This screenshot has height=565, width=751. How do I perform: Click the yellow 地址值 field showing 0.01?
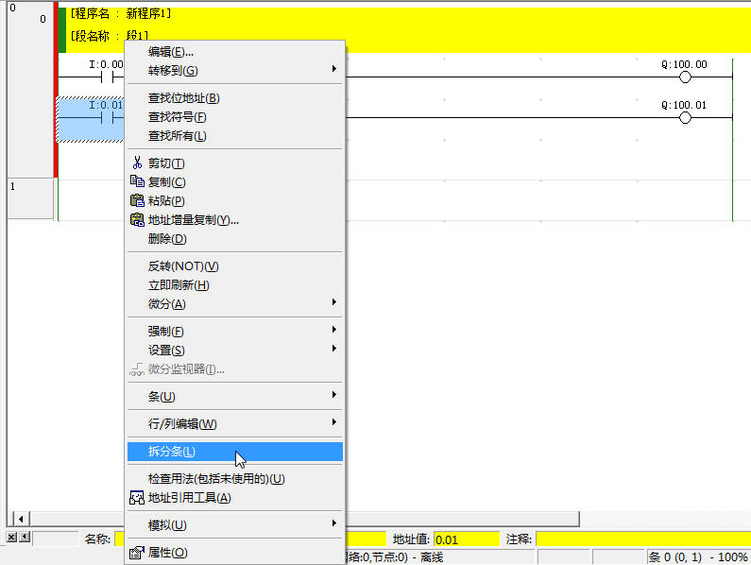466,539
